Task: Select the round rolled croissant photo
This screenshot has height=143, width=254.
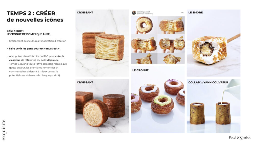Action: 102,106
